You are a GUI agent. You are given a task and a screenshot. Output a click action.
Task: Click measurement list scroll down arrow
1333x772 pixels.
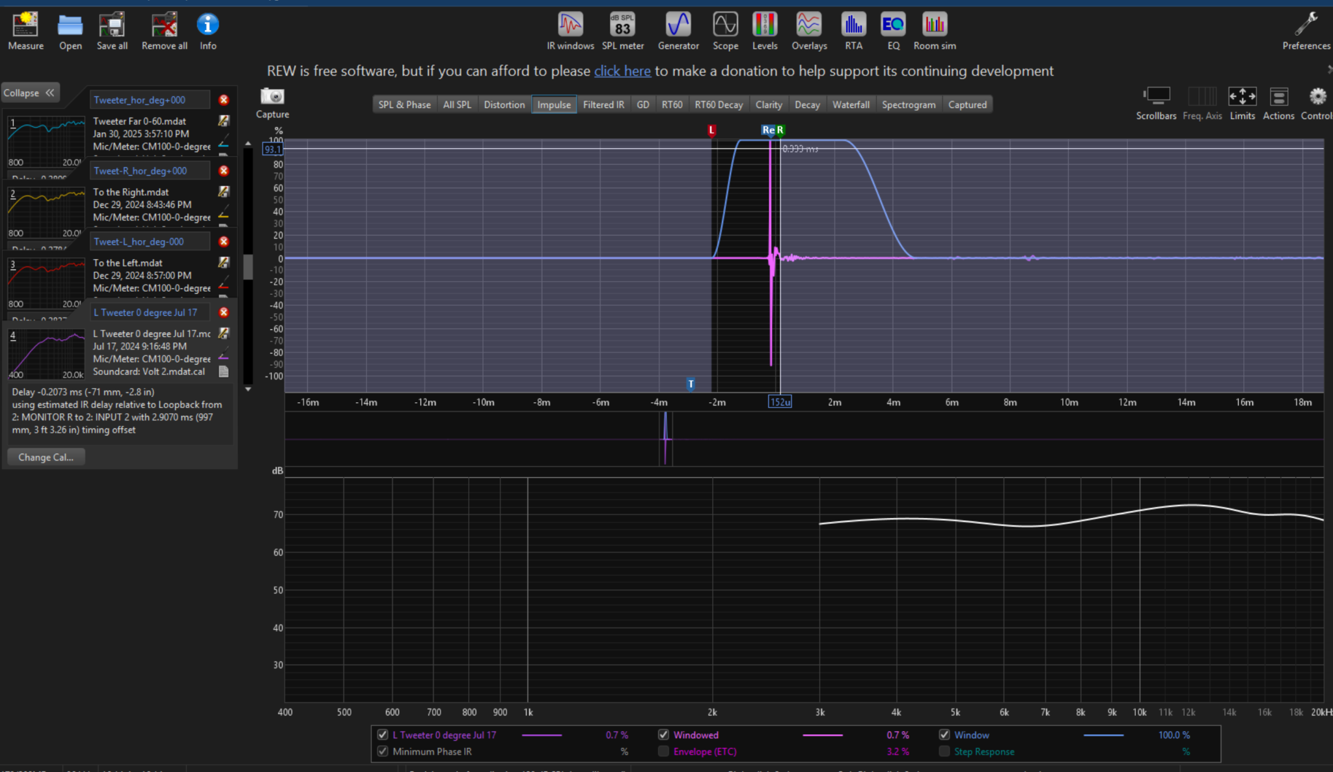point(248,389)
